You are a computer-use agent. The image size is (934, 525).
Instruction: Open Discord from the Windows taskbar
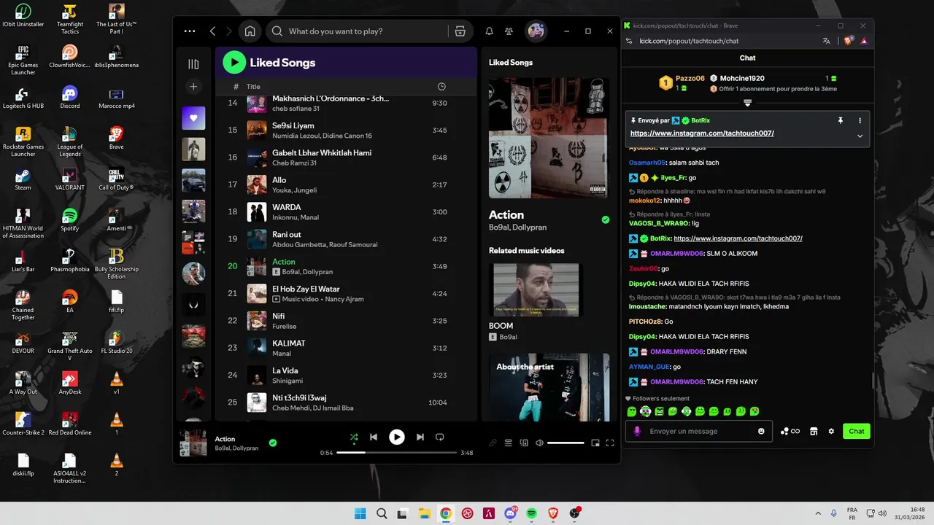tap(510, 513)
